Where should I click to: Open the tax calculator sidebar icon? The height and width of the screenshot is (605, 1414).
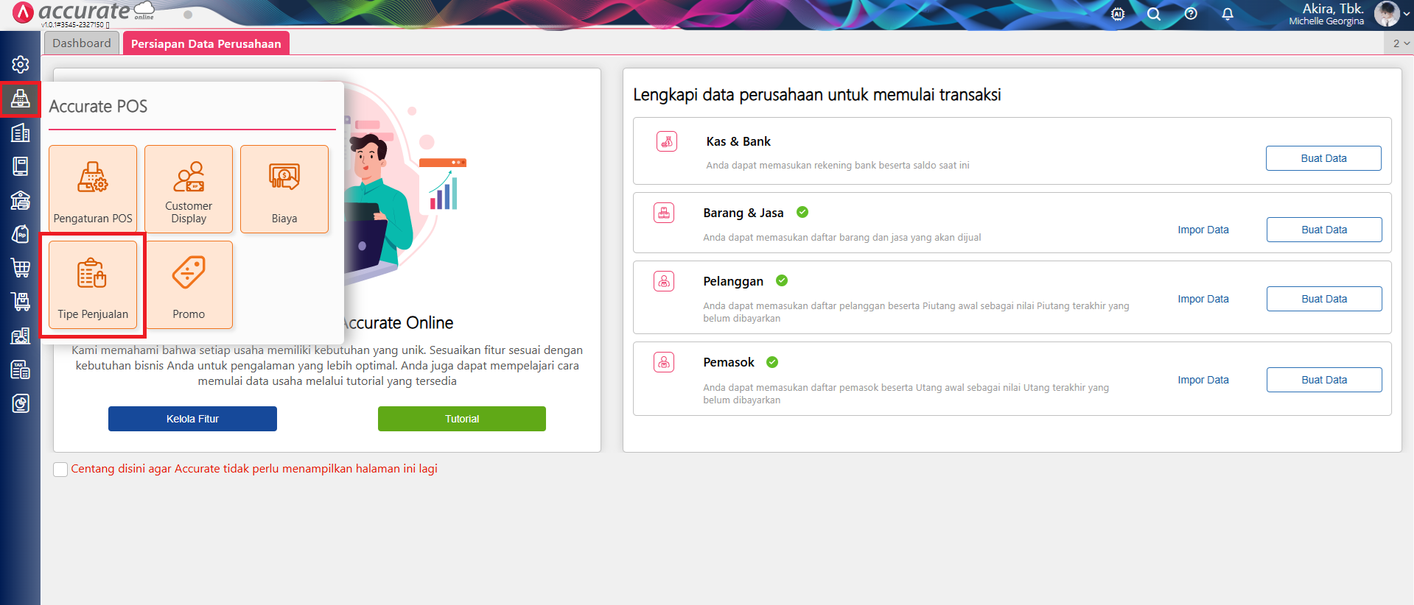coord(21,369)
